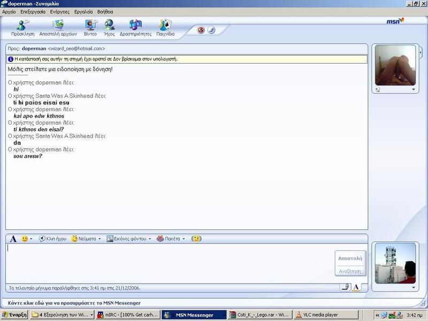Click the message "ti hi poios eisai esu"

tap(41, 103)
